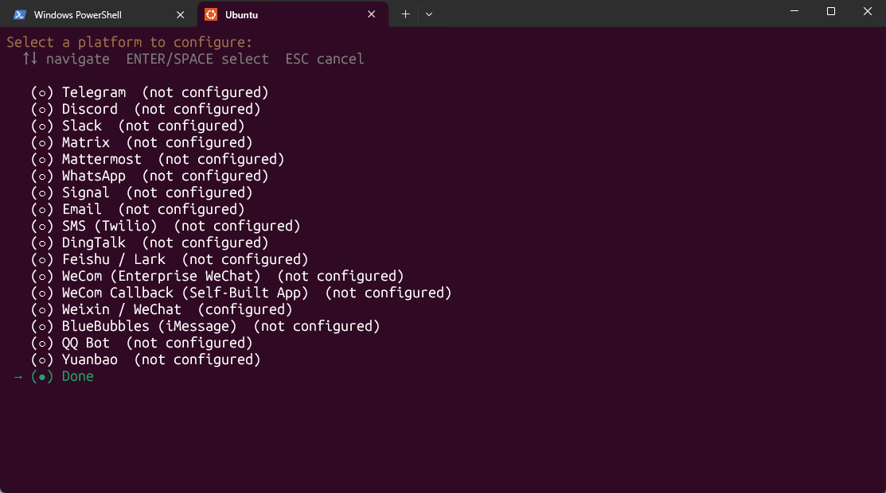Click the Done option
This screenshot has height=493, width=886.
pos(77,376)
